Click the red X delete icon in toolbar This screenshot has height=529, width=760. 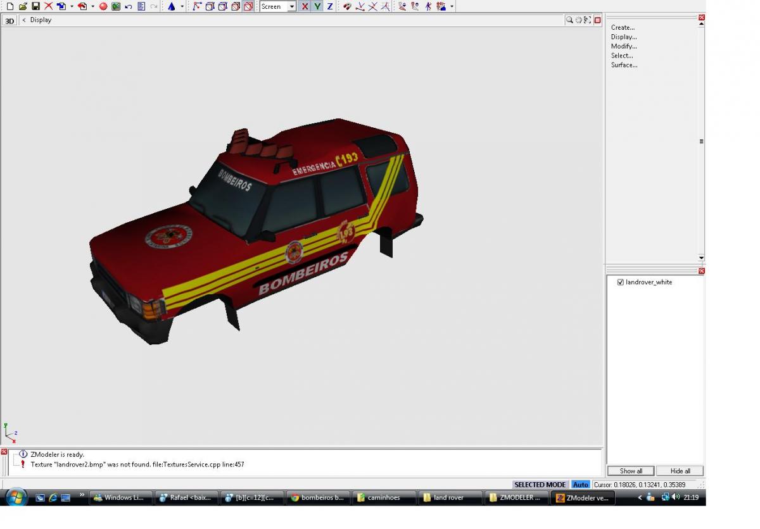point(48,6)
